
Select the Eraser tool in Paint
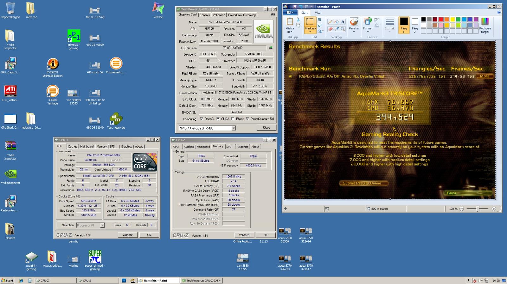(x=330, y=29)
